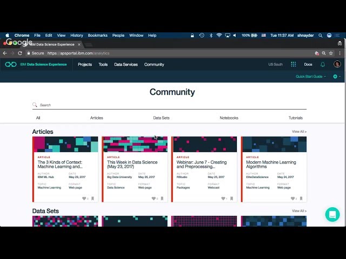The height and width of the screenshot is (259, 346).
Task: Bookmark the 3 Kinds of Context article
Action: pyautogui.click(x=92, y=199)
